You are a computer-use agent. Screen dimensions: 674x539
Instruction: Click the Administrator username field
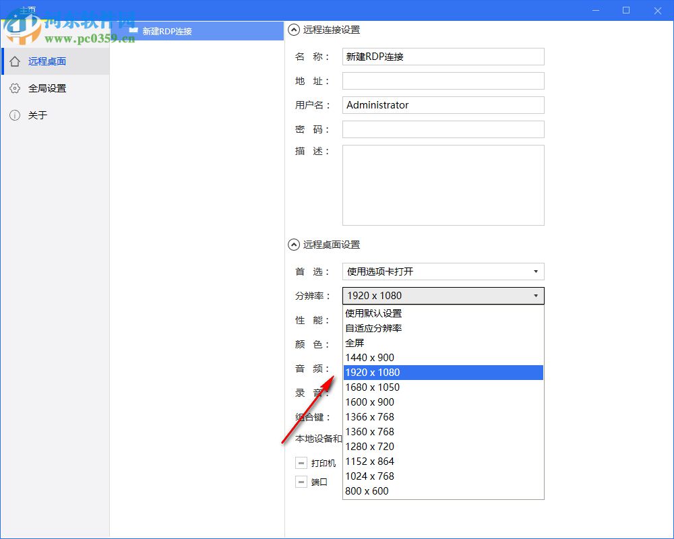(443, 105)
